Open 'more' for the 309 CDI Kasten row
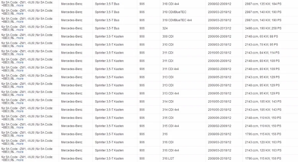This screenshot has height=162, width=298. (20, 38)
